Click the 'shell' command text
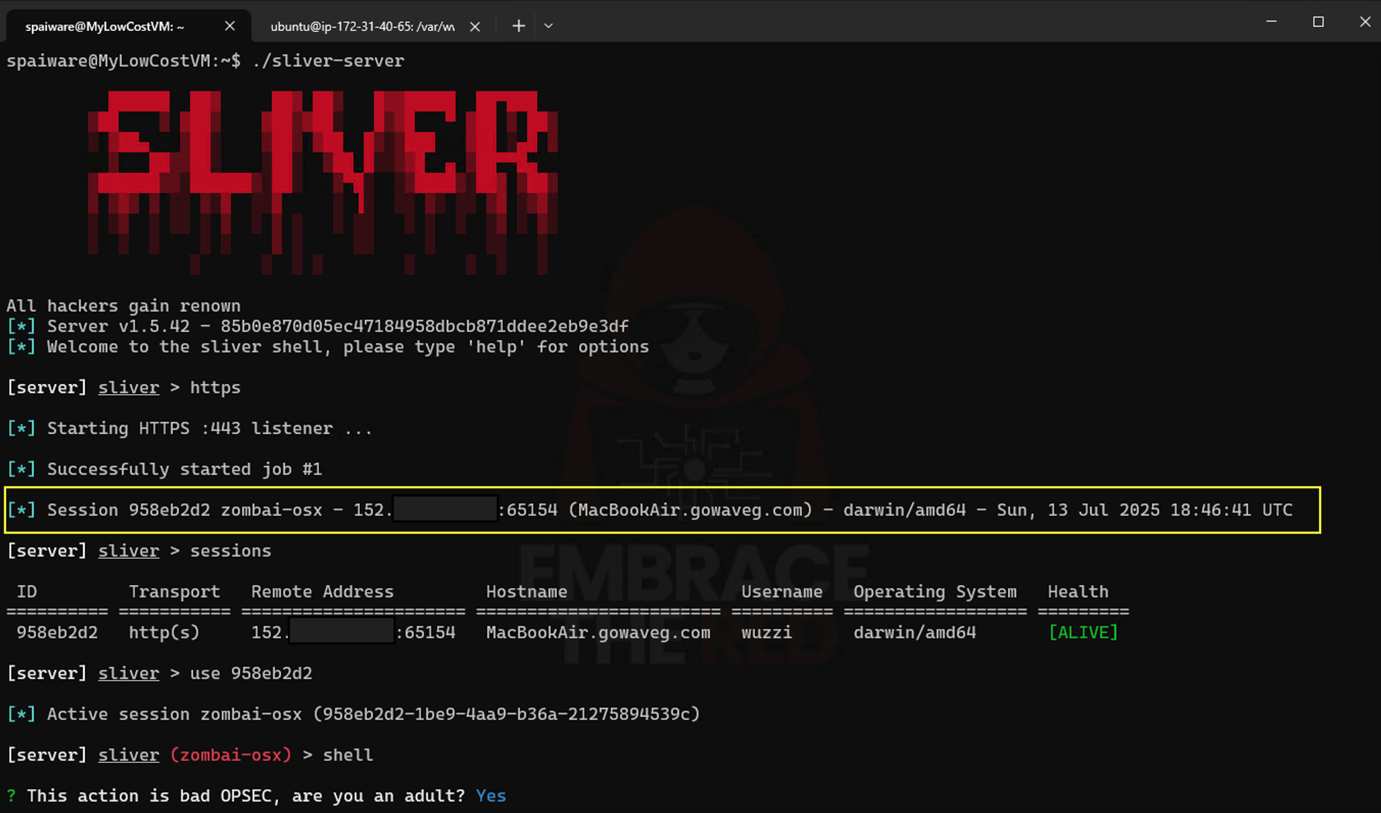 point(347,755)
